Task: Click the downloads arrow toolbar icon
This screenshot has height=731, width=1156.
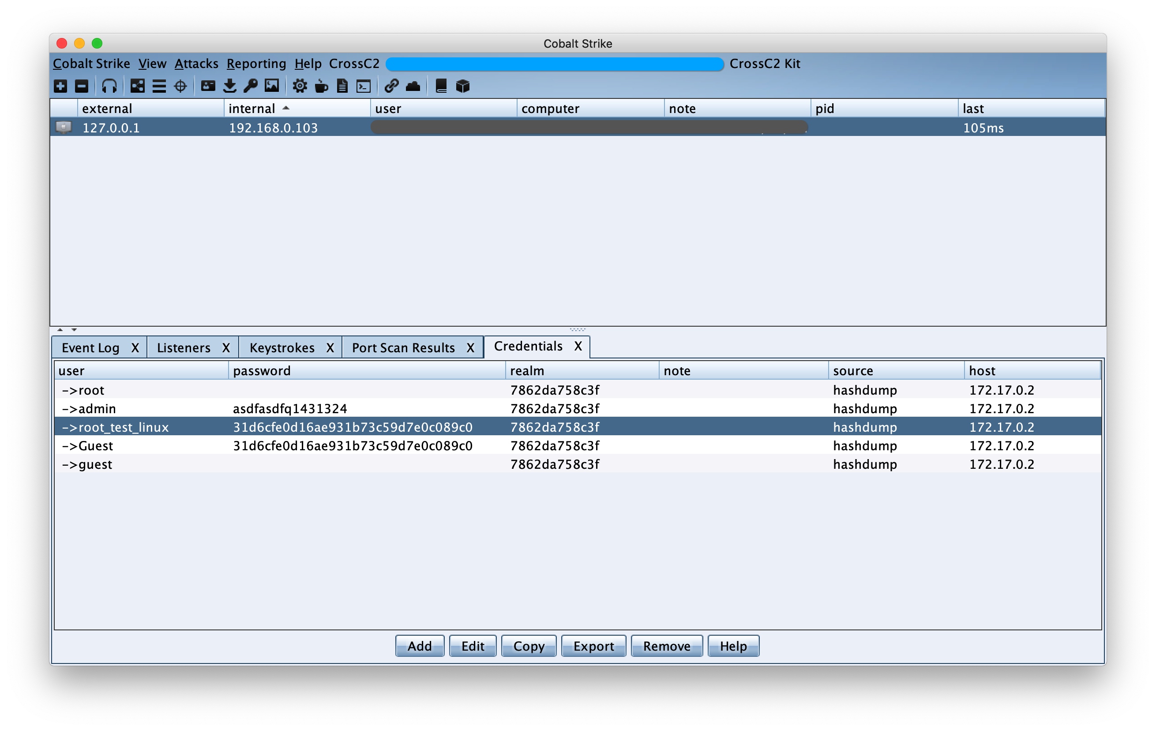Action: click(x=229, y=86)
